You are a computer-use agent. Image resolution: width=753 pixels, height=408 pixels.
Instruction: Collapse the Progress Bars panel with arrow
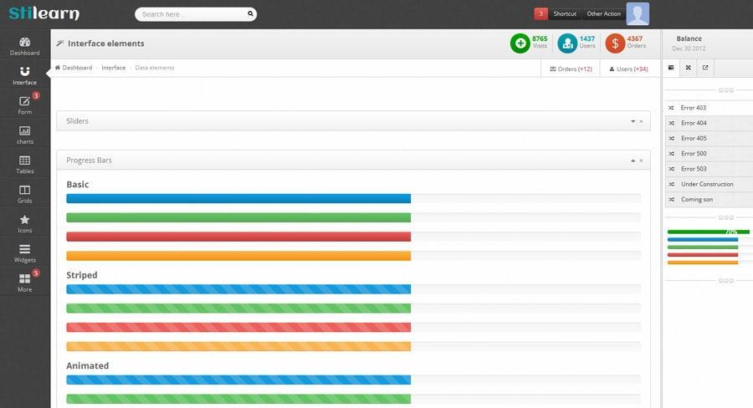(633, 161)
